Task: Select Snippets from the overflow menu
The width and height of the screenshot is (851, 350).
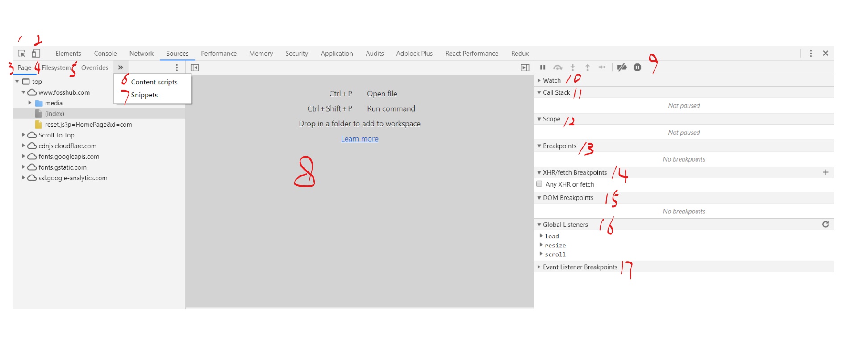Action: tap(144, 95)
